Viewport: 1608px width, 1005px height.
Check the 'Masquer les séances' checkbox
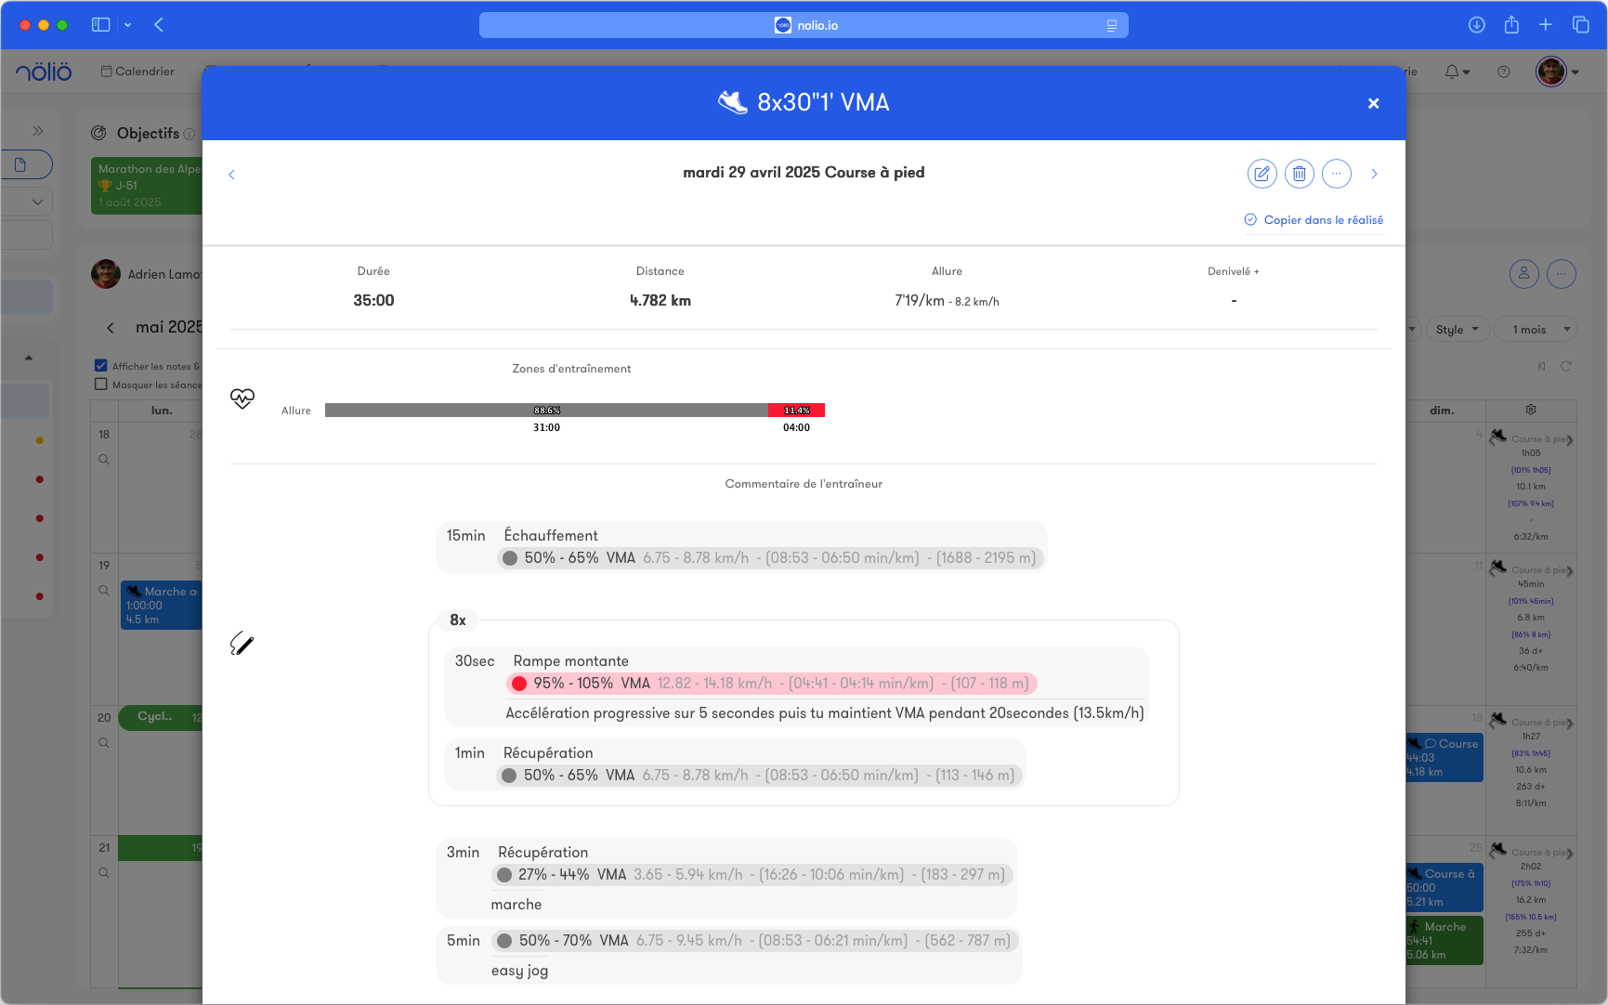coord(101,385)
